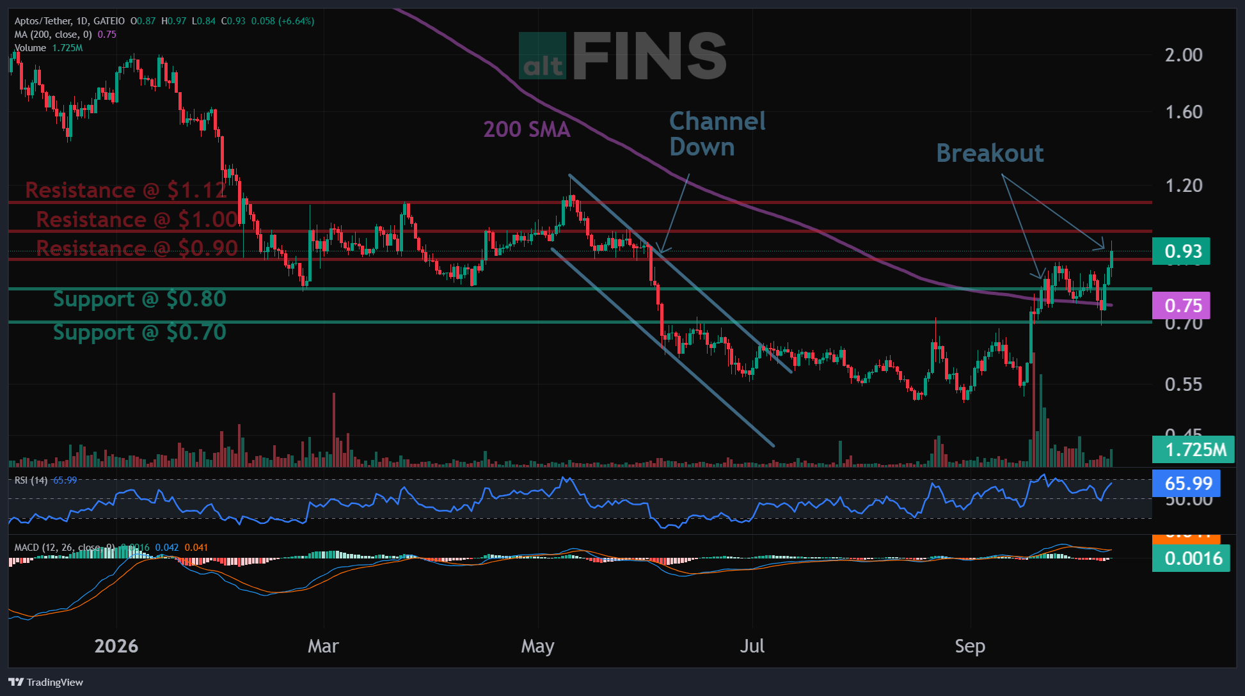Click the Breakout annotation text

tap(990, 153)
